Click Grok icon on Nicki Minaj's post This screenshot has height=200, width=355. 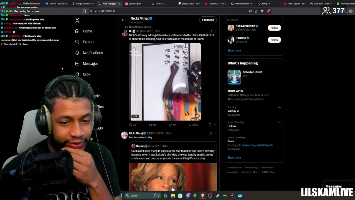point(211,133)
